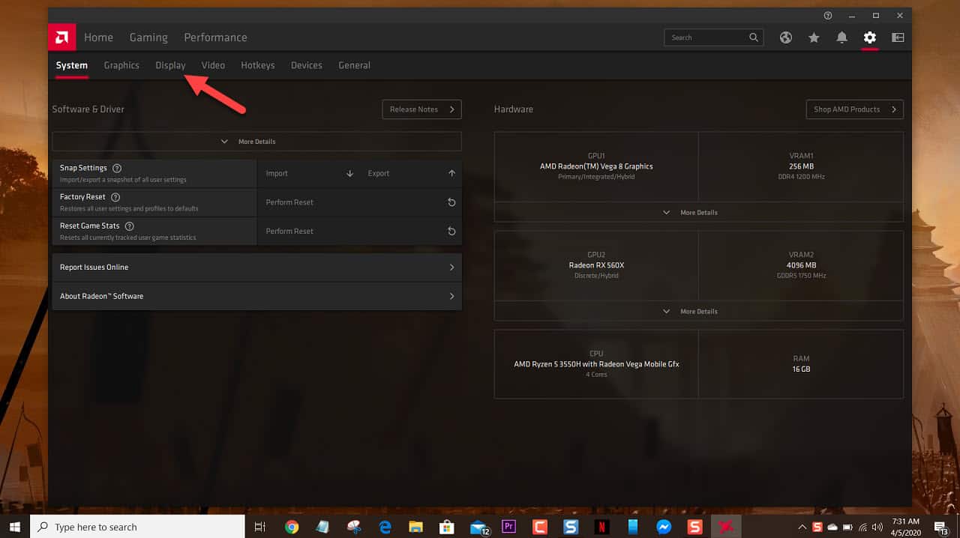The height and width of the screenshot is (538, 960).
Task: Open Netflix from the taskbar
Action: 601,527
